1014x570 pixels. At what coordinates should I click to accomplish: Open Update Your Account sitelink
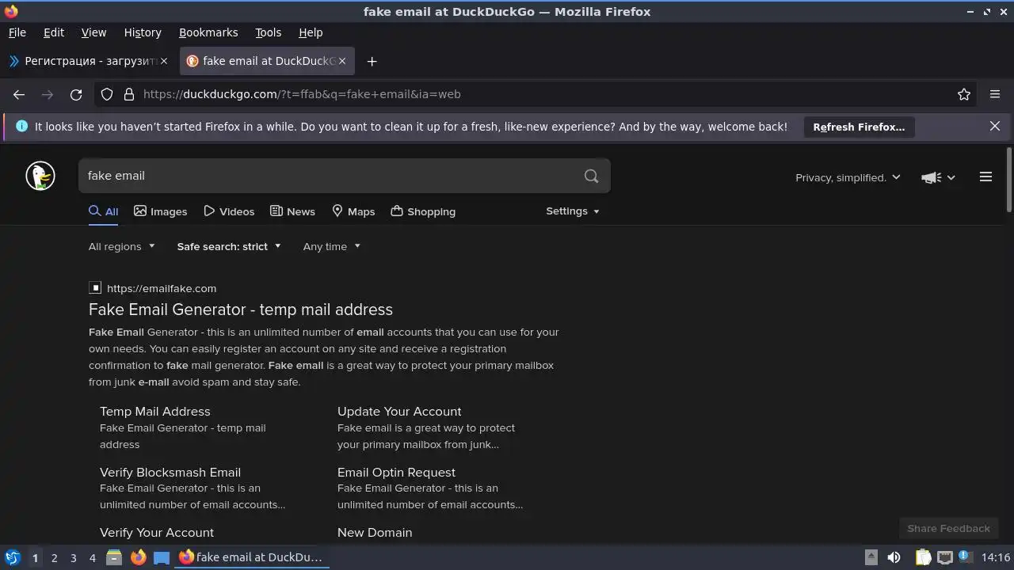[x=399, y=412]
